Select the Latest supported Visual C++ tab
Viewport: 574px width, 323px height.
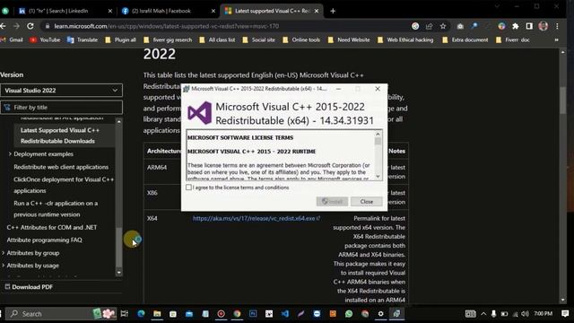(x=272, y=11)
